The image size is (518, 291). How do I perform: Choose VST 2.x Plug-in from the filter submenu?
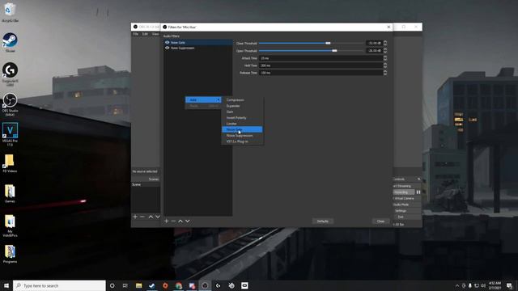pyautogui.click(x=242, y=141)
